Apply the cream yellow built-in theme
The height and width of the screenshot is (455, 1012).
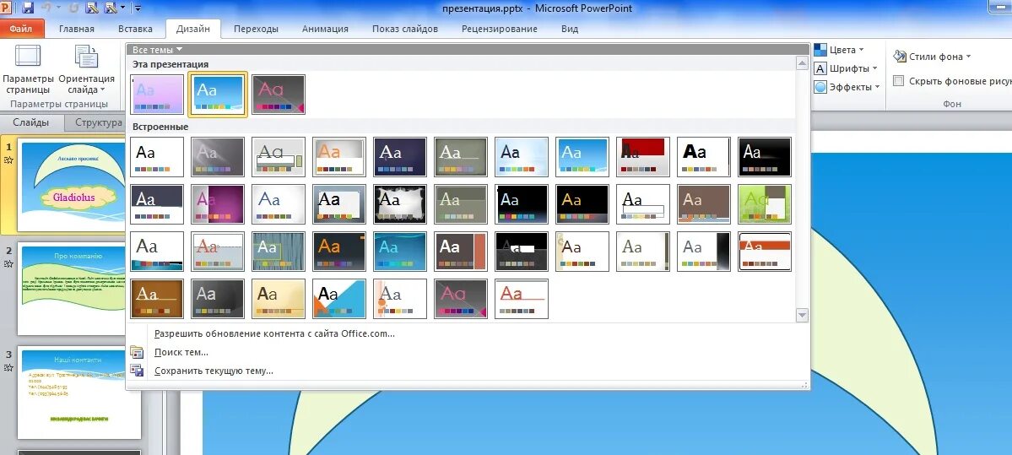(x=279, y=299)
